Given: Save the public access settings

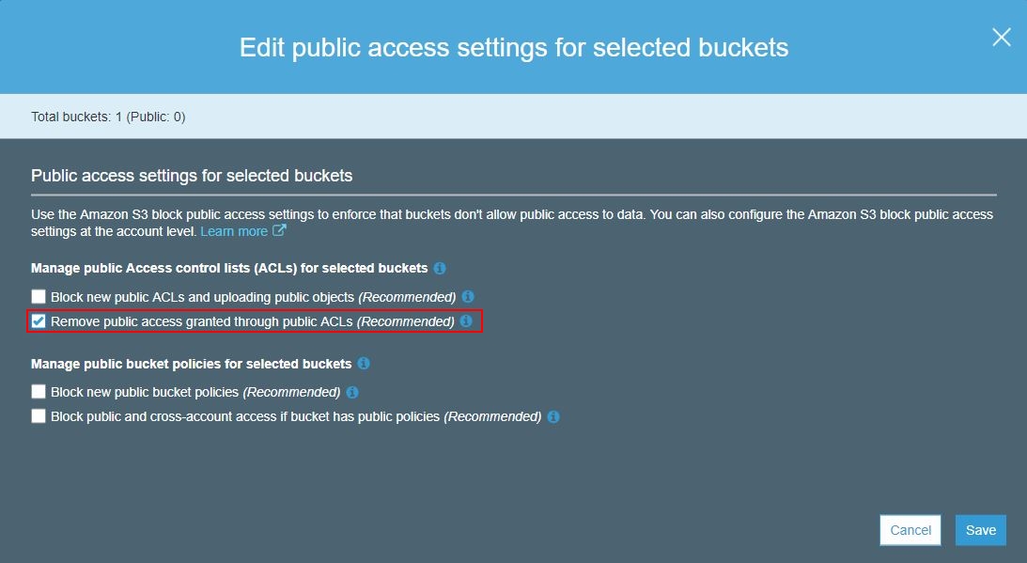Looking at the screenshot, I should (x=981, y=530).
